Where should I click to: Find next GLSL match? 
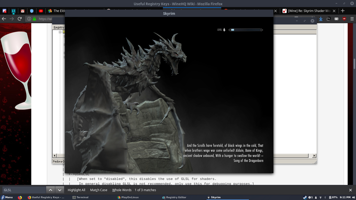pos(60,190)
